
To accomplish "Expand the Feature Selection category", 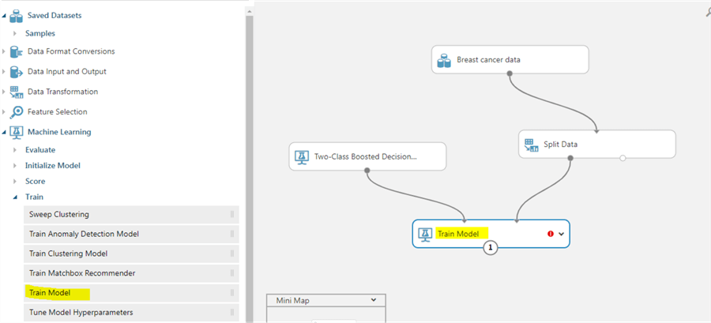I will [x=4, y=112].
